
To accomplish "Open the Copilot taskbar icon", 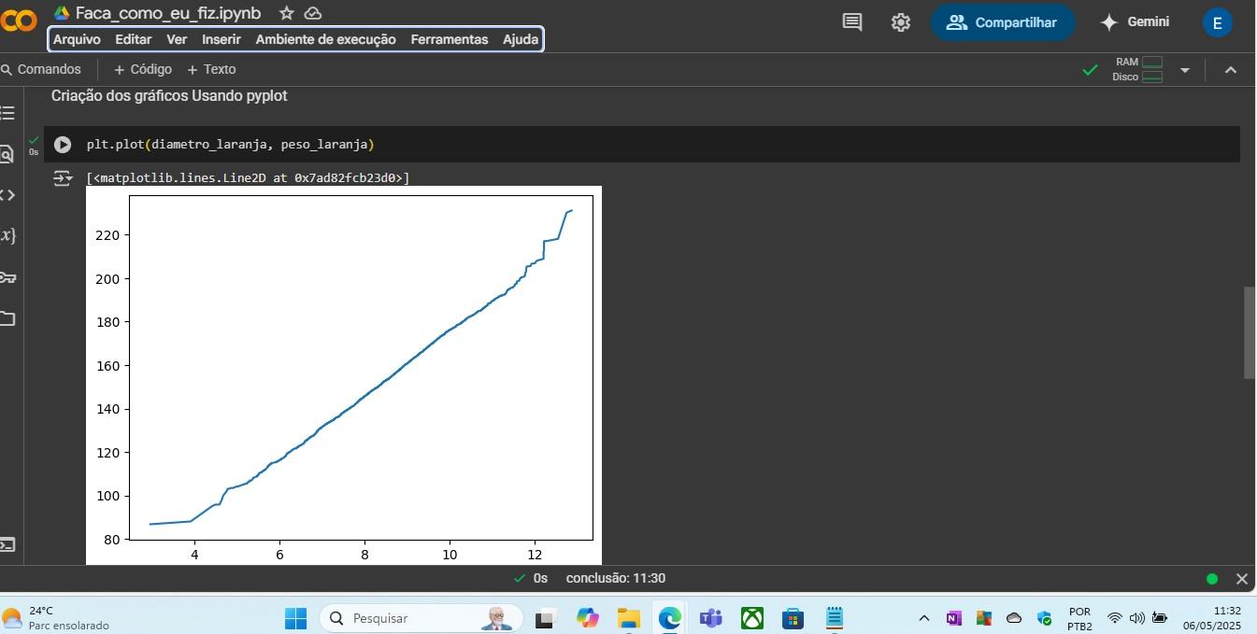I will [587, 618].
